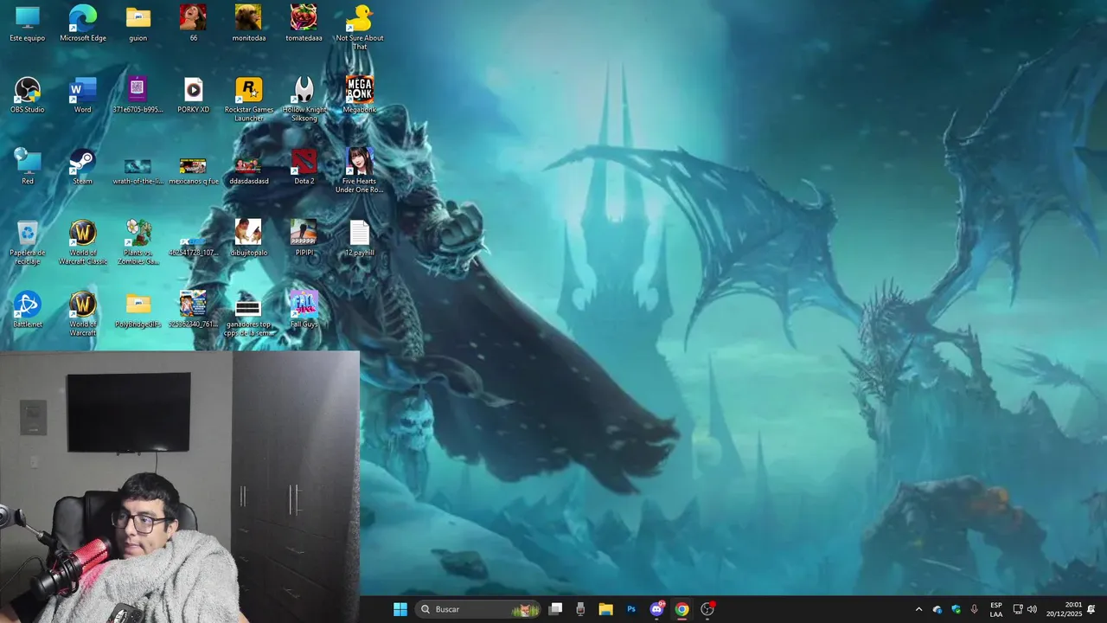
Task: Click the microphone tray indicator
Action: (x=975, y=609)
